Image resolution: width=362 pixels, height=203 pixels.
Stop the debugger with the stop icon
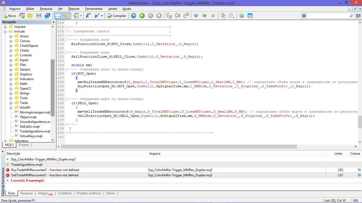tap(159, 16)
